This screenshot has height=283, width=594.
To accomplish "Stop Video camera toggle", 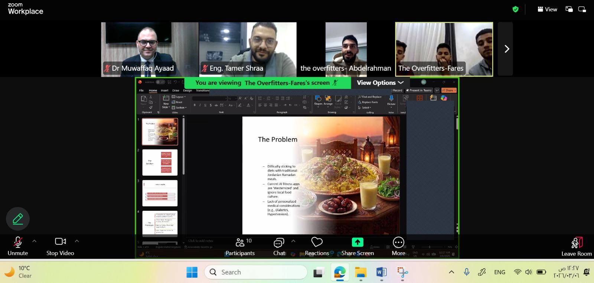I will point(60,242).
